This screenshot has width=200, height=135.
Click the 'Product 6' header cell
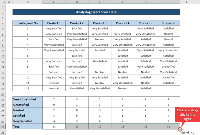[168, 23]
